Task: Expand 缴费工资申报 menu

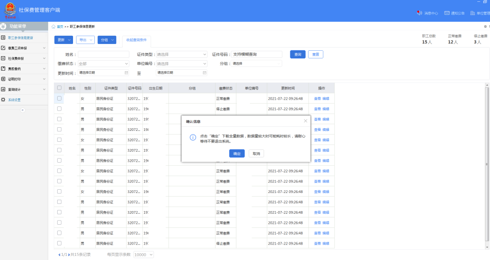Action: 24,48
